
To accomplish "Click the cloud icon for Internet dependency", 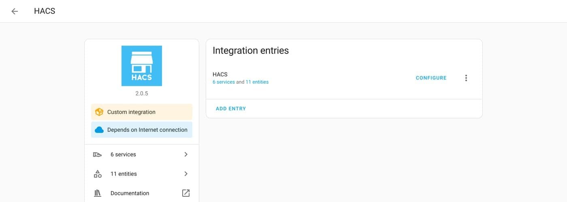I will click(99, 130).
